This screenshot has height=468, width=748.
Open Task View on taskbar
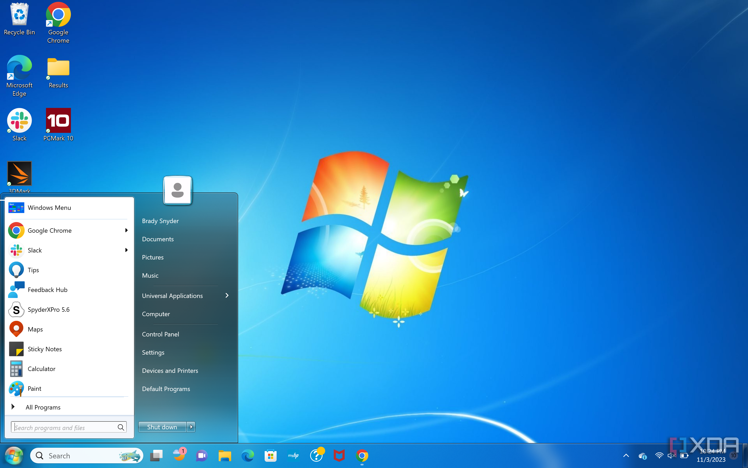(156, 456)
